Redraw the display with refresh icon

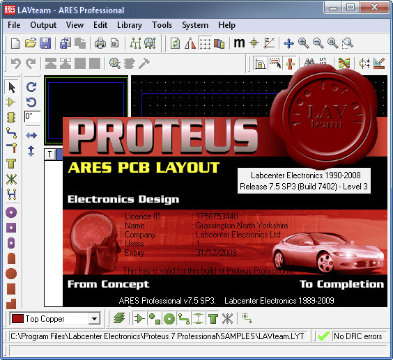click(x=175, y=43)
